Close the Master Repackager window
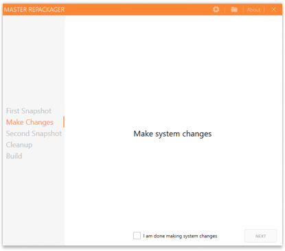The height and width of the screenshot is (251, 285). [x=273, y=10]
